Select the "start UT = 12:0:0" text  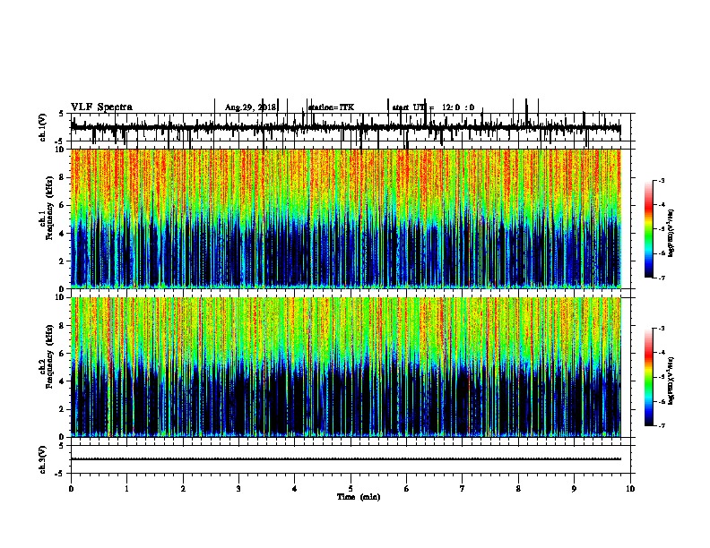point(433,107)
